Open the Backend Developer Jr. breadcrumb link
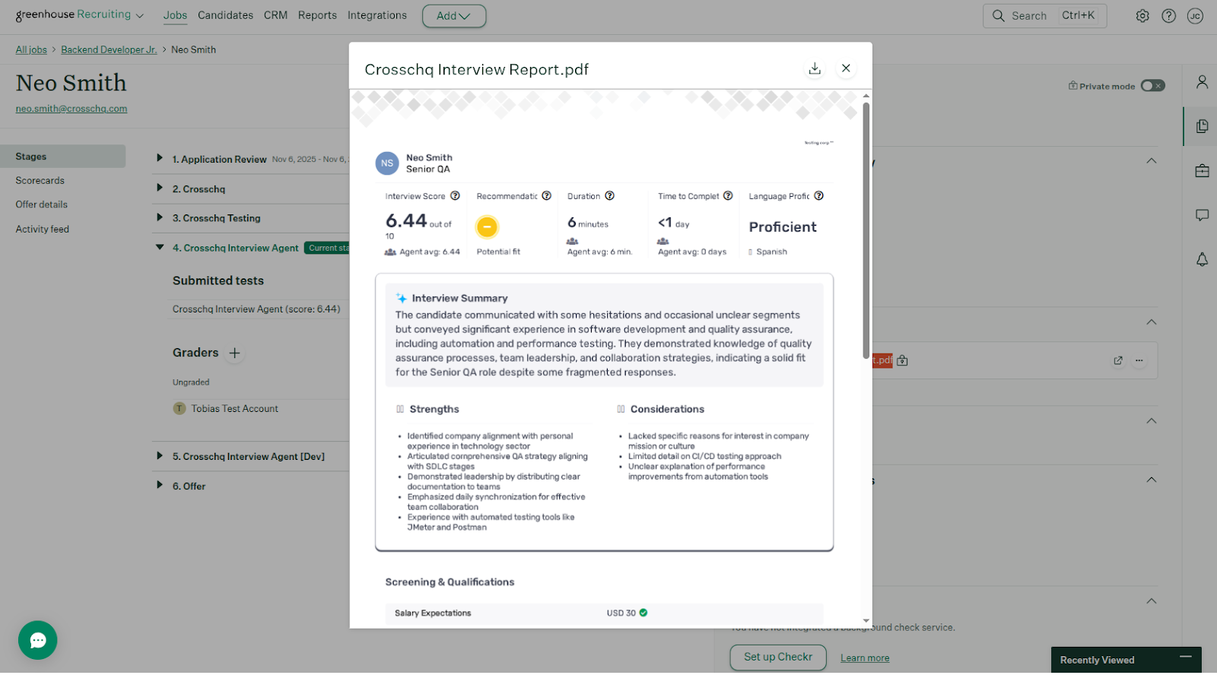Screen dimensions: 1217x675 point(109,49)
